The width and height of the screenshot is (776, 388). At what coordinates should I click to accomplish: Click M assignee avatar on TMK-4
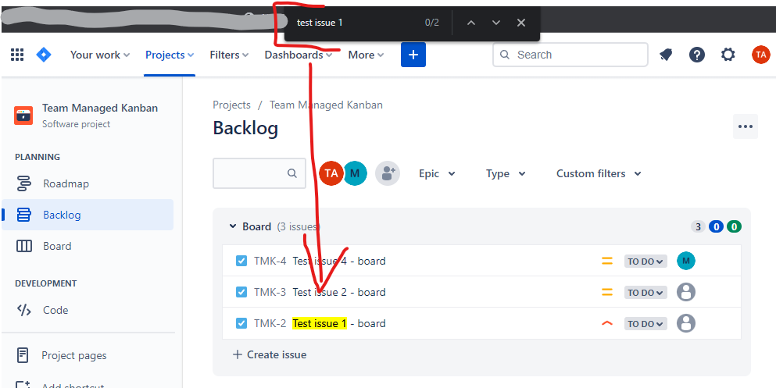(x=686, y=261)
